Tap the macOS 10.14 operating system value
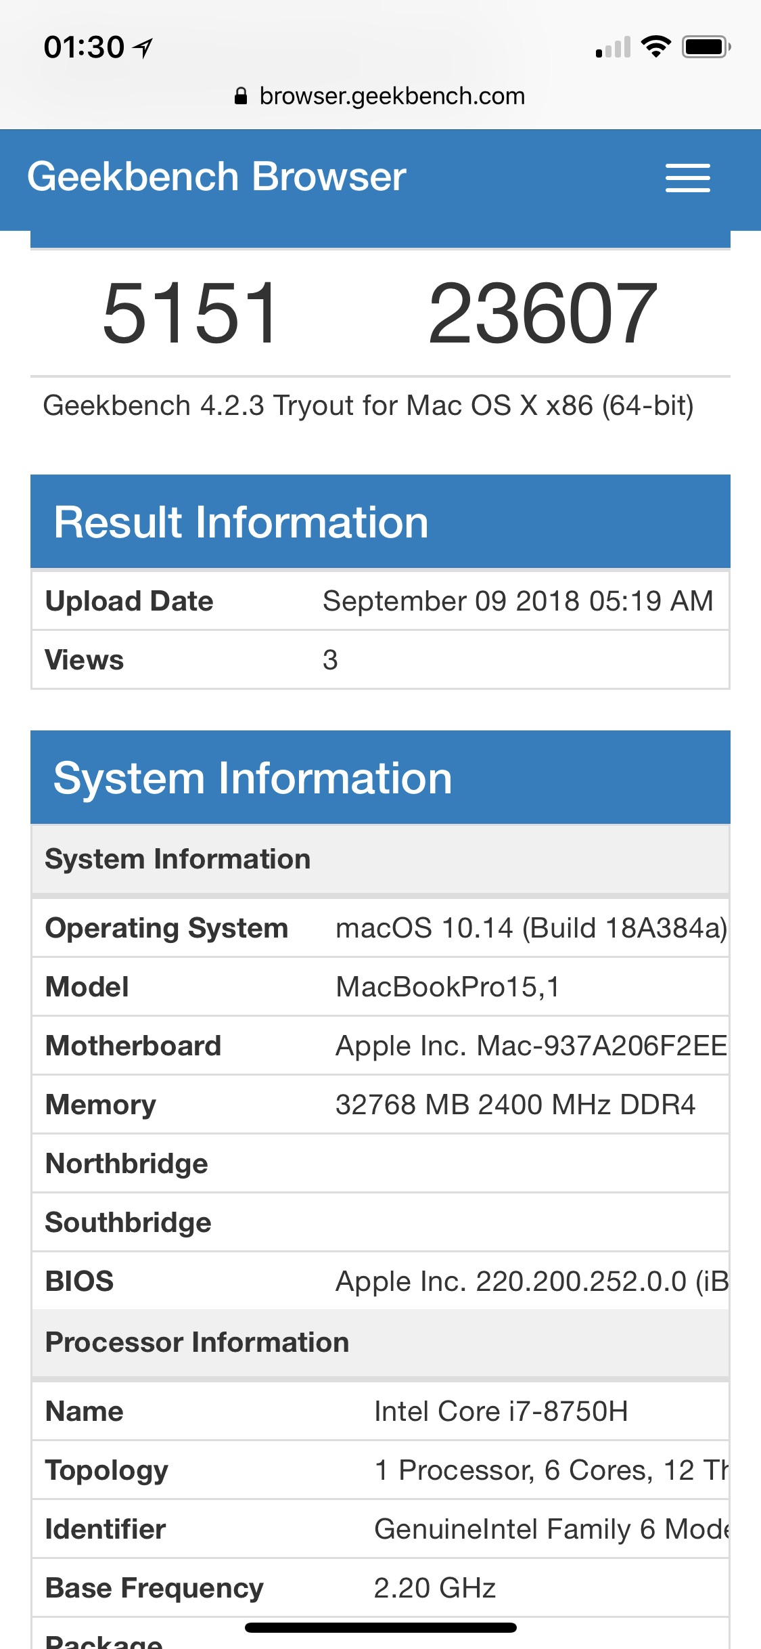Image resolution: width=761 pixels, height=1649 pixels. coord(532,928)
